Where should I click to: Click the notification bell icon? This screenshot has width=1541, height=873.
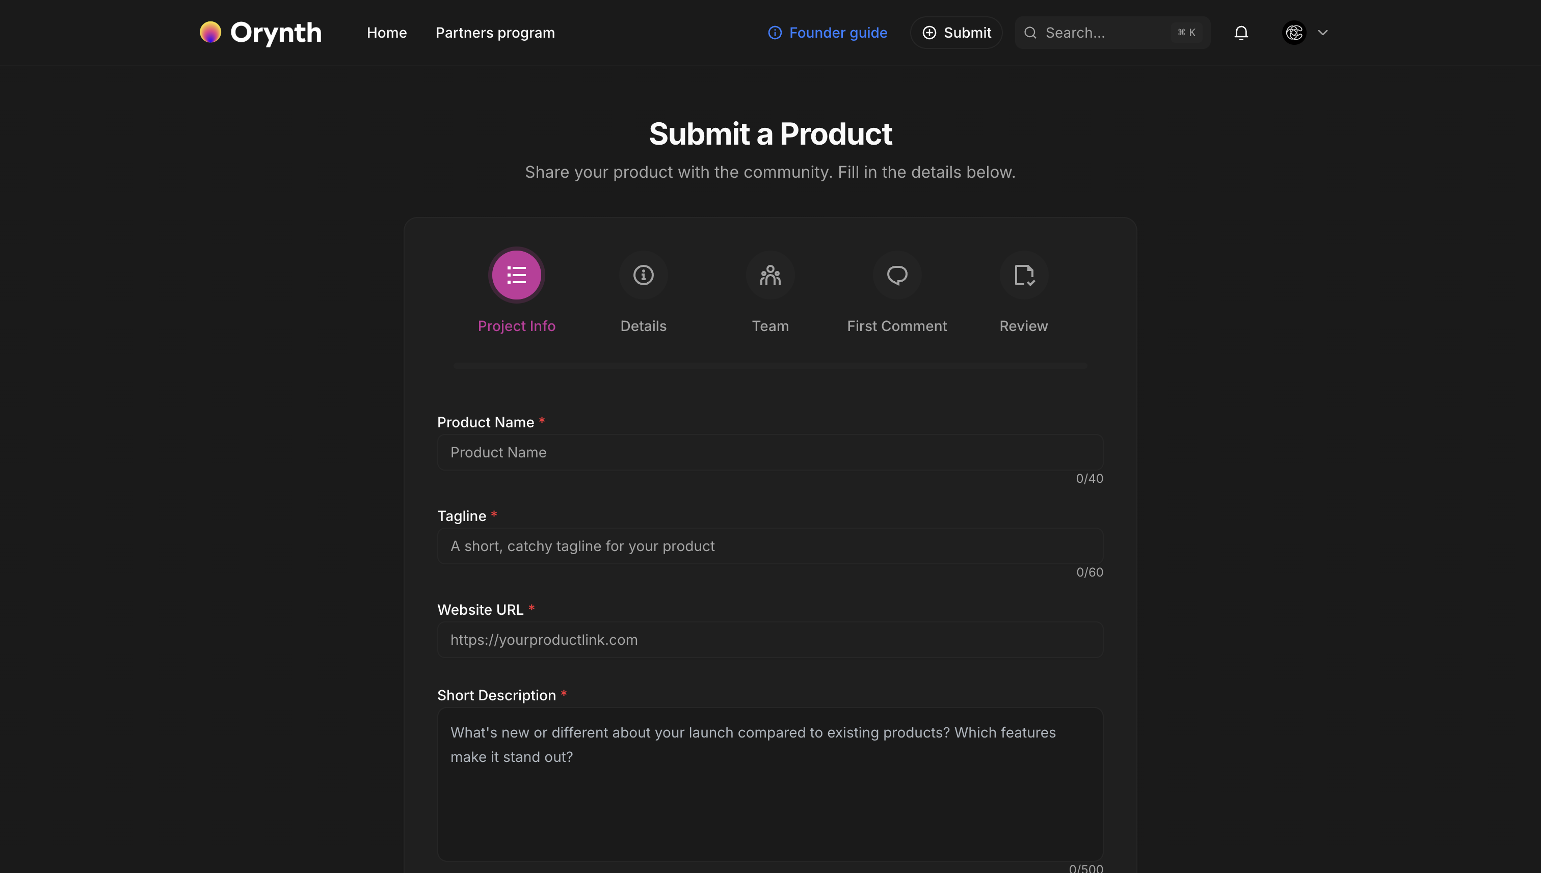(x=1241, y=33)
